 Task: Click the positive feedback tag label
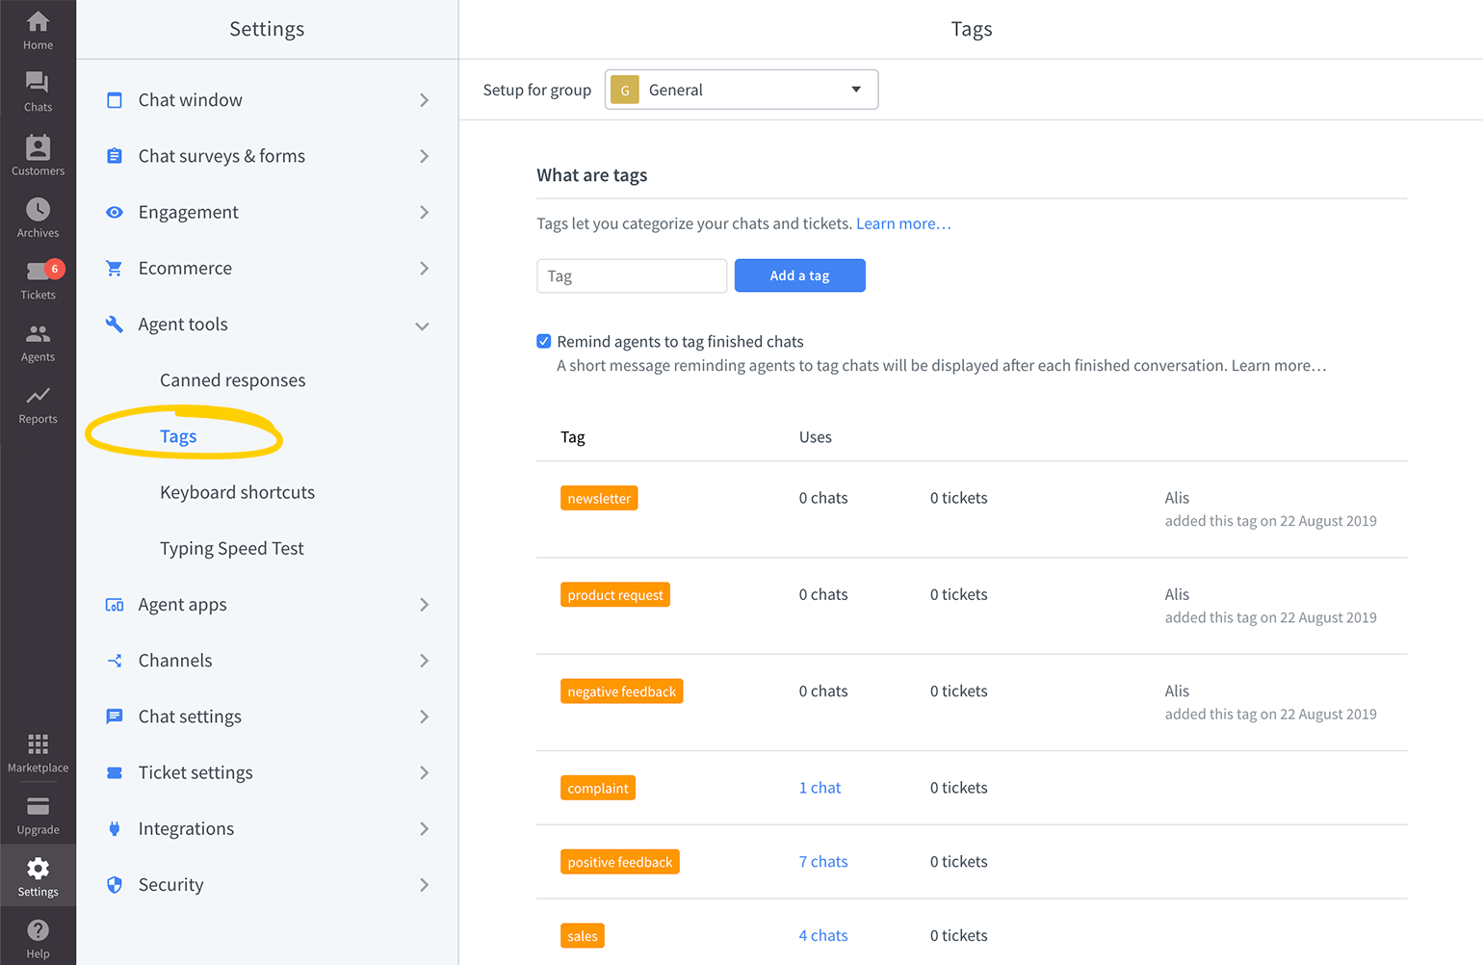coord(620,862)
